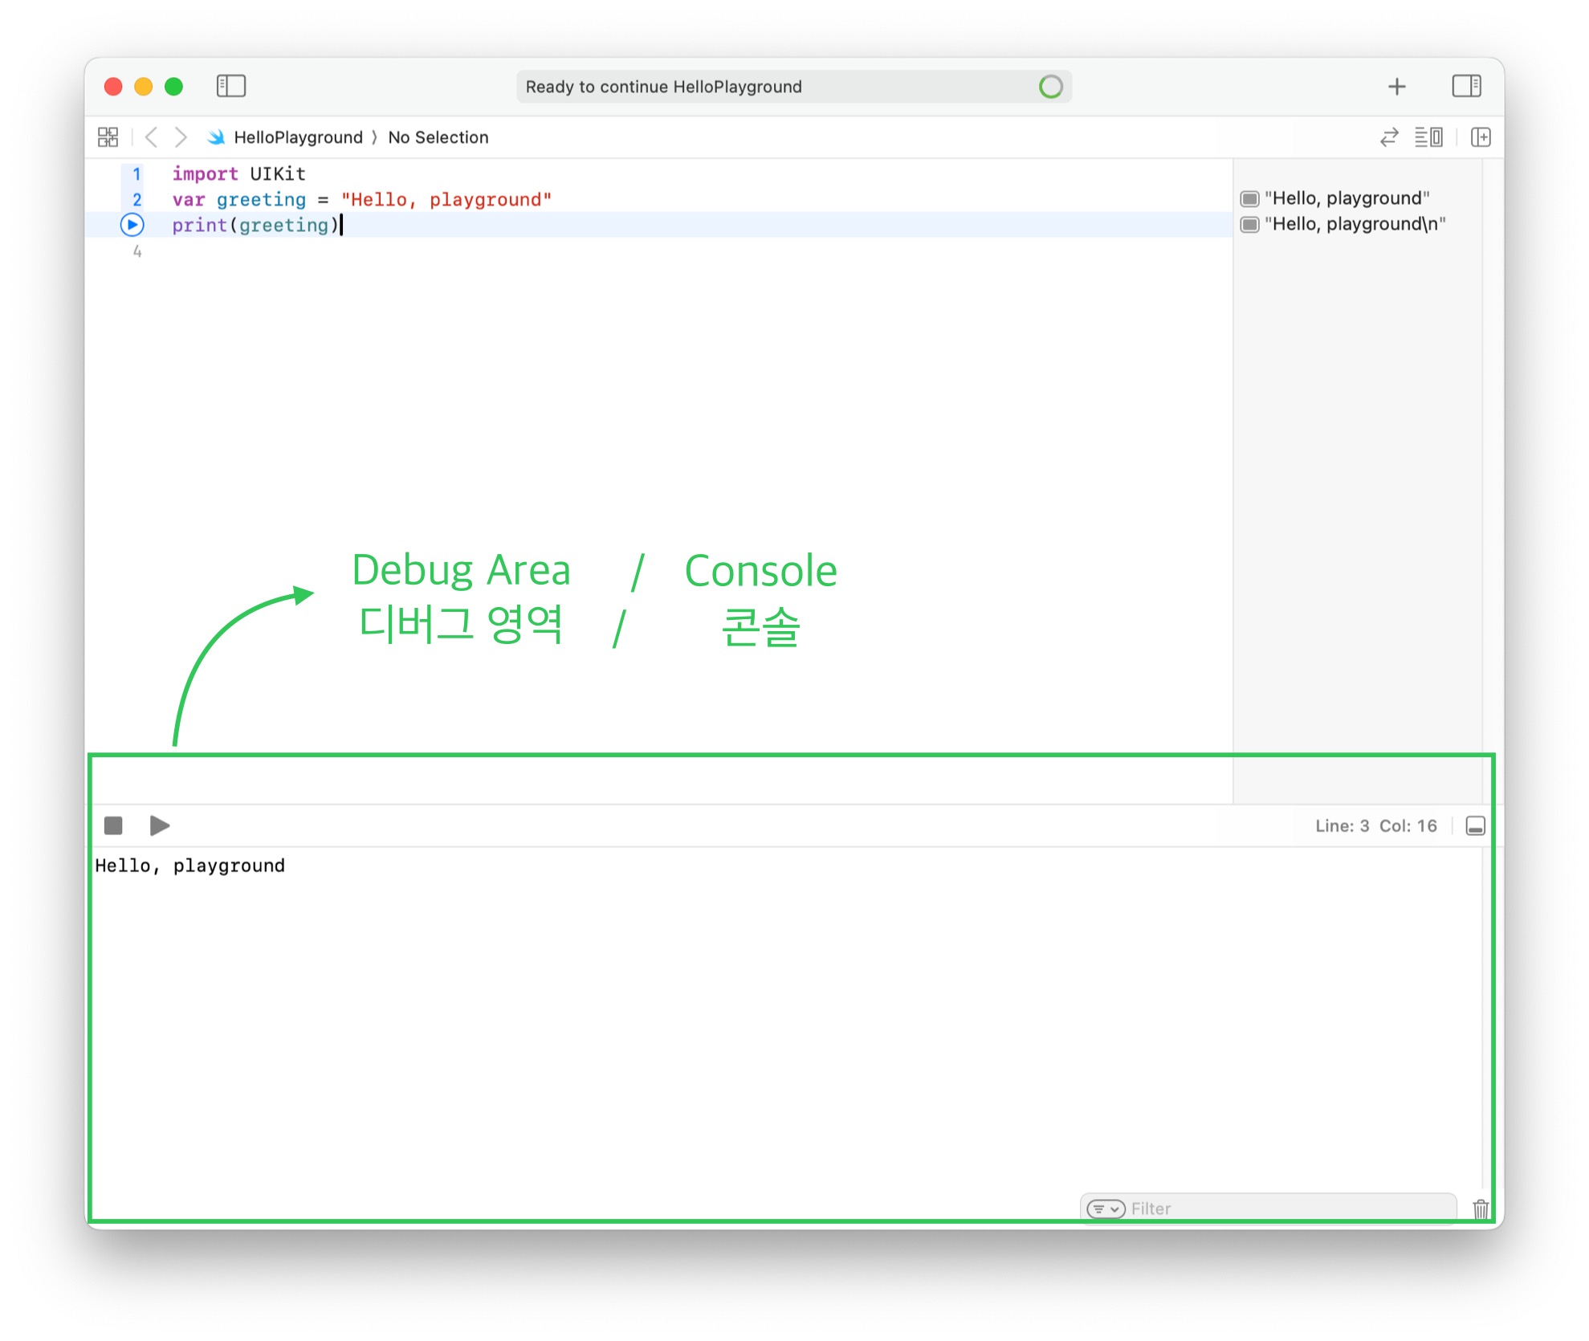
Task: Stop playground execution in debug bar
Action: pyautogui.click(x=113, y=825)
